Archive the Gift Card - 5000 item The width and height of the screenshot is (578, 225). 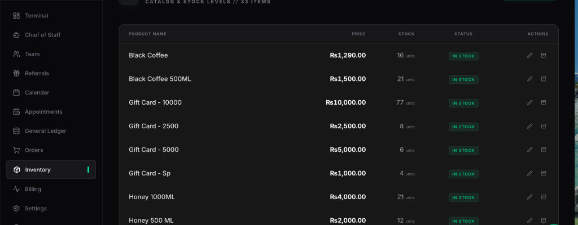click(544, 150)
